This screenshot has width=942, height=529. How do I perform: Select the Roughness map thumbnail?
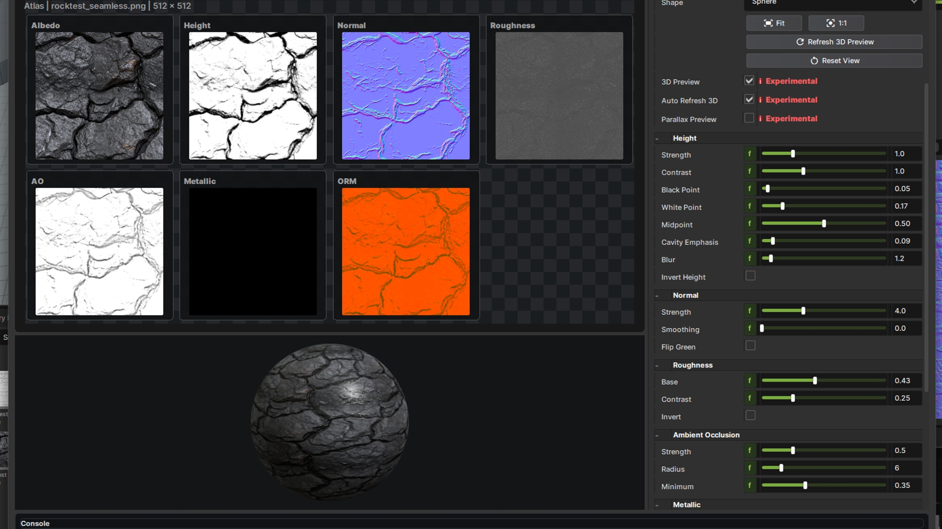(559, 96)
